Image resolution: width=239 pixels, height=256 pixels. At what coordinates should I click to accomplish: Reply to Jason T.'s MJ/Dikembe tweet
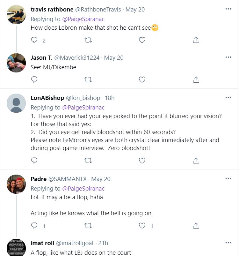34,79
